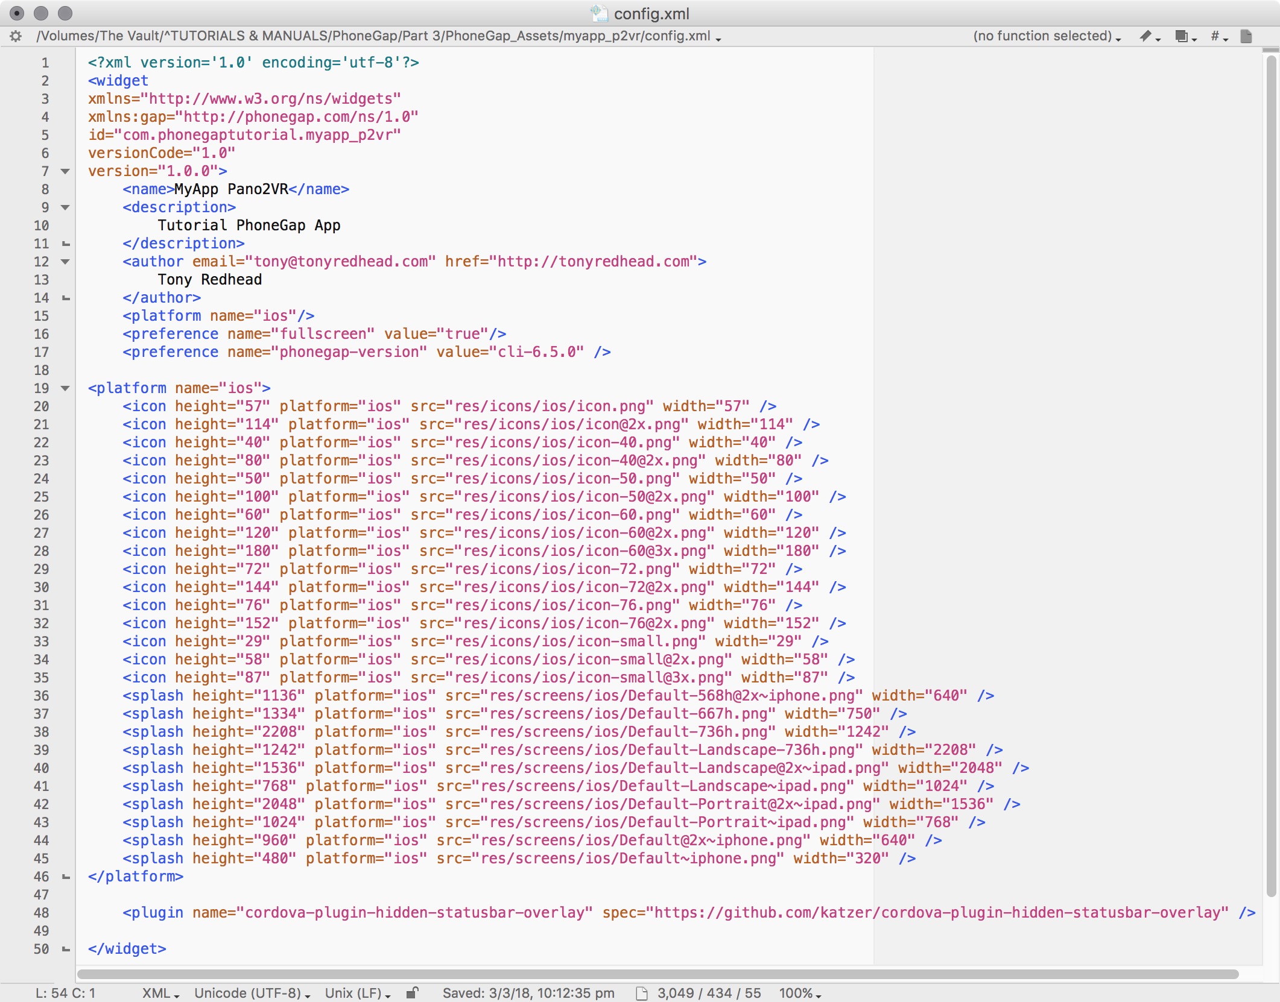
Task: Click the 'http://tonyredhead.com' href value
Action: click(594, 262)
